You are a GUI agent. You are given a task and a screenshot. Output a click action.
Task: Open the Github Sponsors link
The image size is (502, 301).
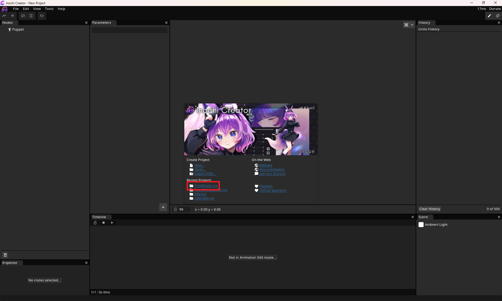click(273, 190)
